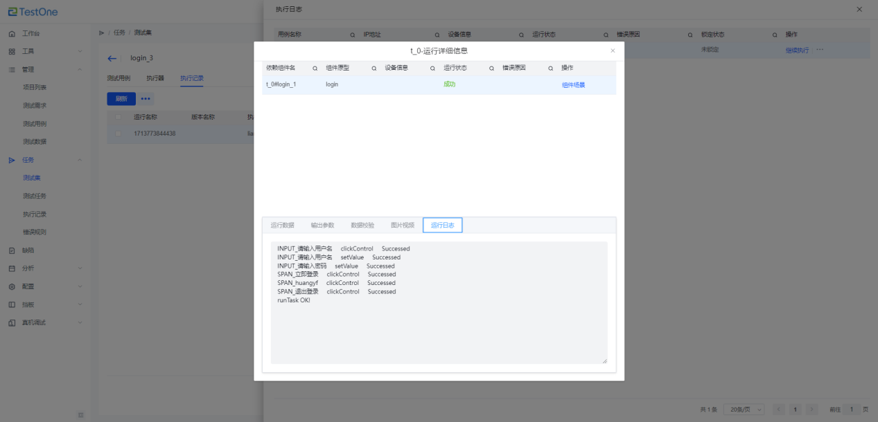Click search icon in dialog 错误原因 column
This screenshot has width=878, height=422.
550,68
